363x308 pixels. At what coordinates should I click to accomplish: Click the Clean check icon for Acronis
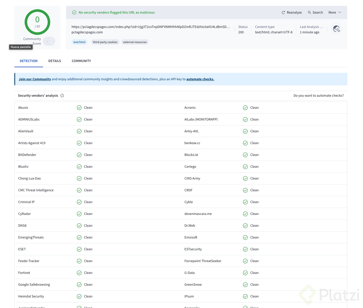pyautogui.click(x=245, y=108)
